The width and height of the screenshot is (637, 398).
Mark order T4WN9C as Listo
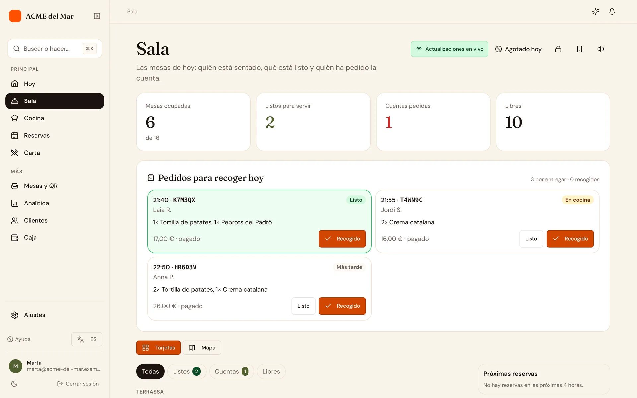coord(531,239)
